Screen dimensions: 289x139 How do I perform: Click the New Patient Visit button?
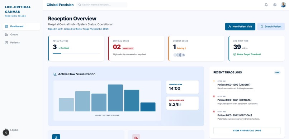click(240, 27)
